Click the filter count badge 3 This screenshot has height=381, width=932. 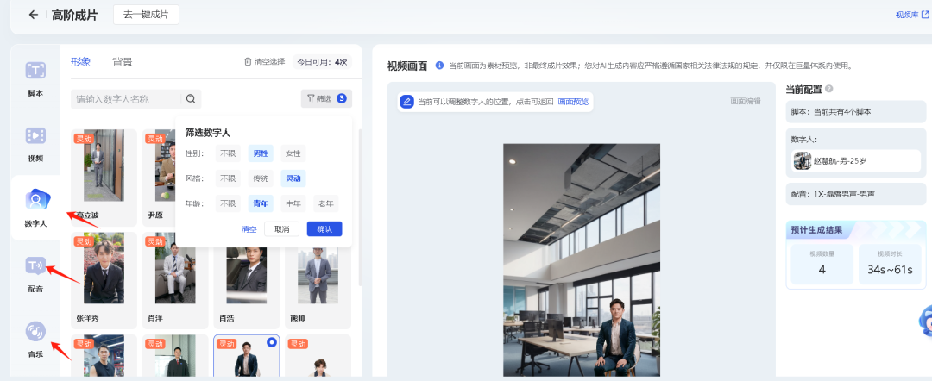[341, 98]
